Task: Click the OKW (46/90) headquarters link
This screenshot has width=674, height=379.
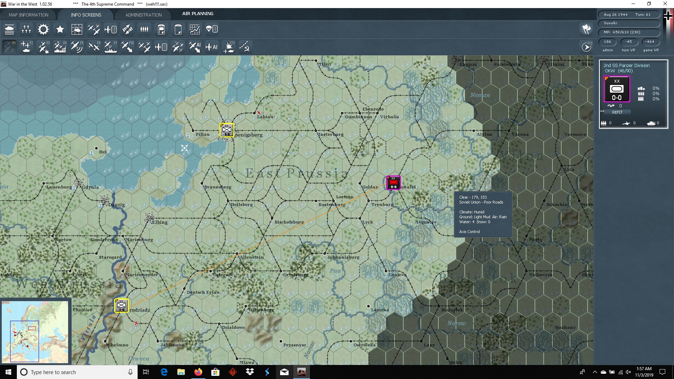Action: pos(619,71)
